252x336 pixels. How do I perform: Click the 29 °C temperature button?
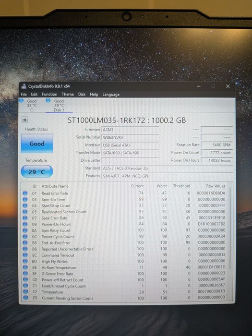pos(37,172)
